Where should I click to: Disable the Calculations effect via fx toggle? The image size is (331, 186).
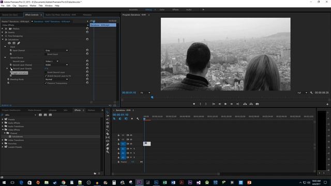tap(6, 39)
